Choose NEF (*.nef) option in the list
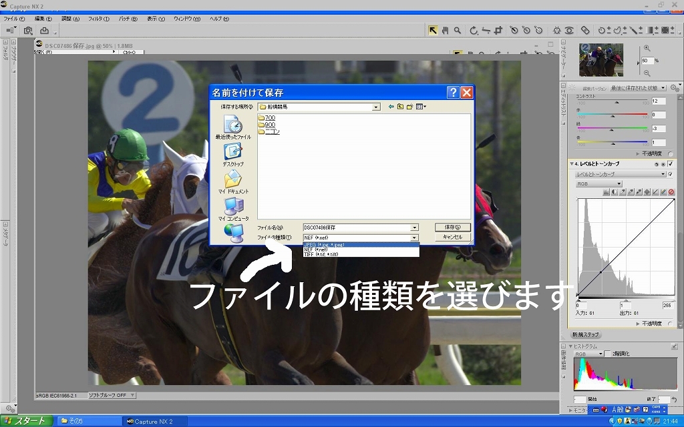 click(361, 250)
